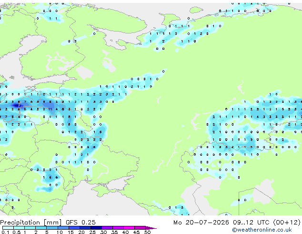Select the 30–35 mm purple legend swatch
Image resolution: width=302 pixels, height=234 pixels.
[x=107, y=228]
